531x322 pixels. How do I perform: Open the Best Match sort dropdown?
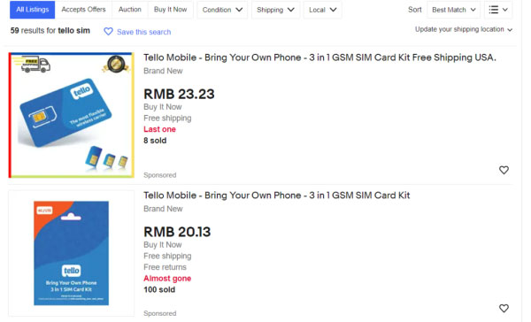click(454, 10)
